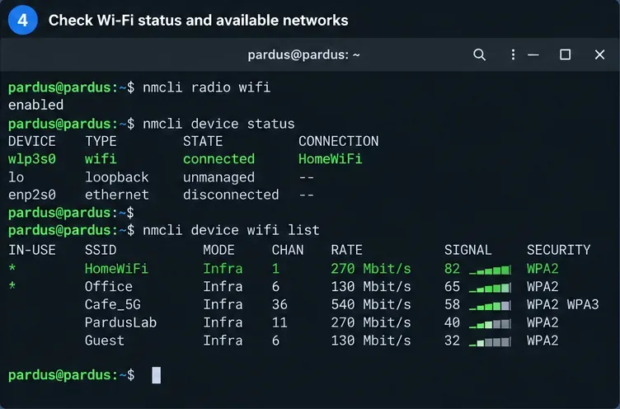Viewport: 620px width, 409px height.
Task: Click signal value '32' for Guest
Action: (453, 341)
